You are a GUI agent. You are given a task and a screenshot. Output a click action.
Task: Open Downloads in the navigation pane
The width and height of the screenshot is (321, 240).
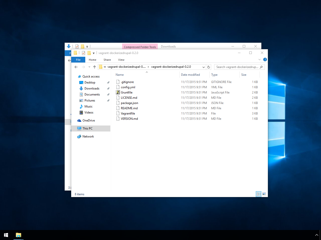tap(92, 88)
